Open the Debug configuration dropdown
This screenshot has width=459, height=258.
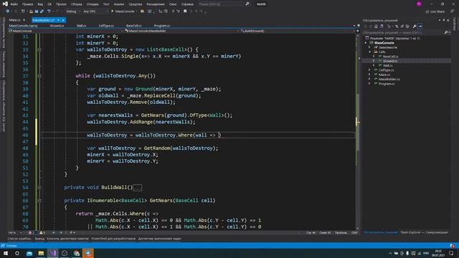pos(73,11)
